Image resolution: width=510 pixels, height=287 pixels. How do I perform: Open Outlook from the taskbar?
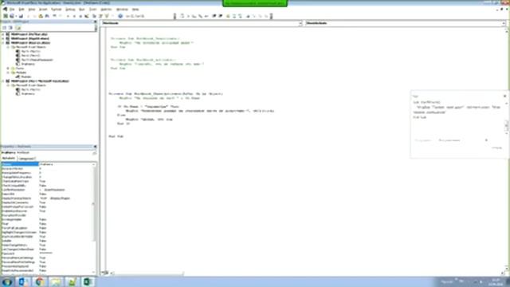pos(23,281)
